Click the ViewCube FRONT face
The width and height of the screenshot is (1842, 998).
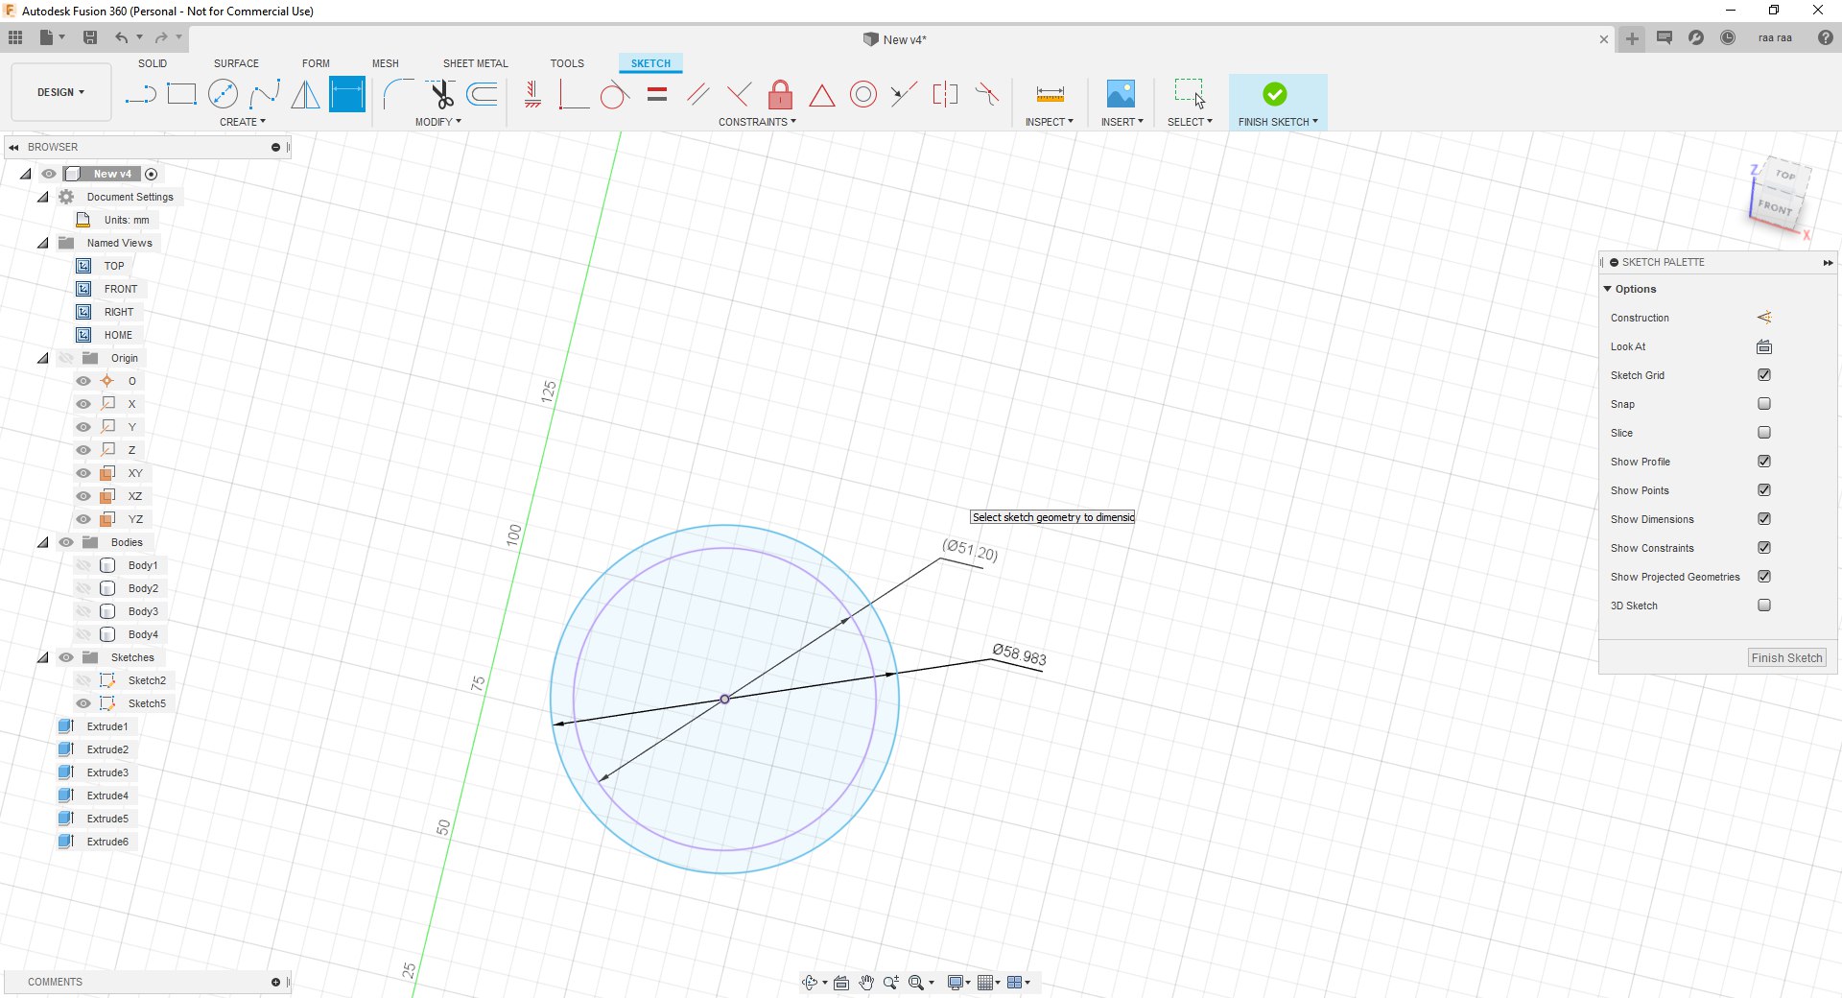tap(1774, 207)
